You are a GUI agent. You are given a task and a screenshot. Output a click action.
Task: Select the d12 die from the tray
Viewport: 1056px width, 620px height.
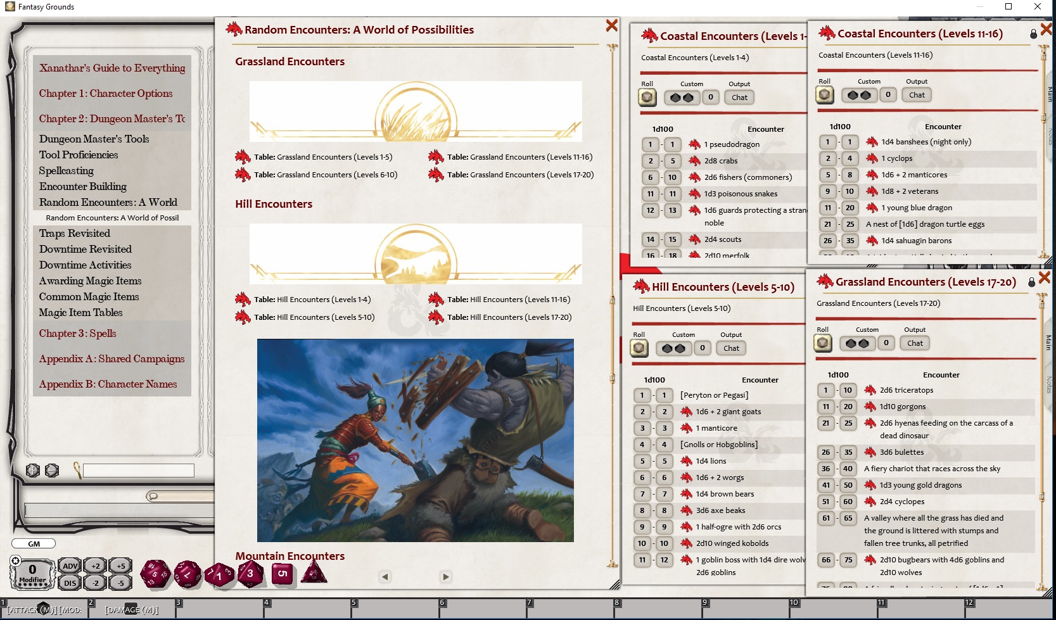(187, 573)
